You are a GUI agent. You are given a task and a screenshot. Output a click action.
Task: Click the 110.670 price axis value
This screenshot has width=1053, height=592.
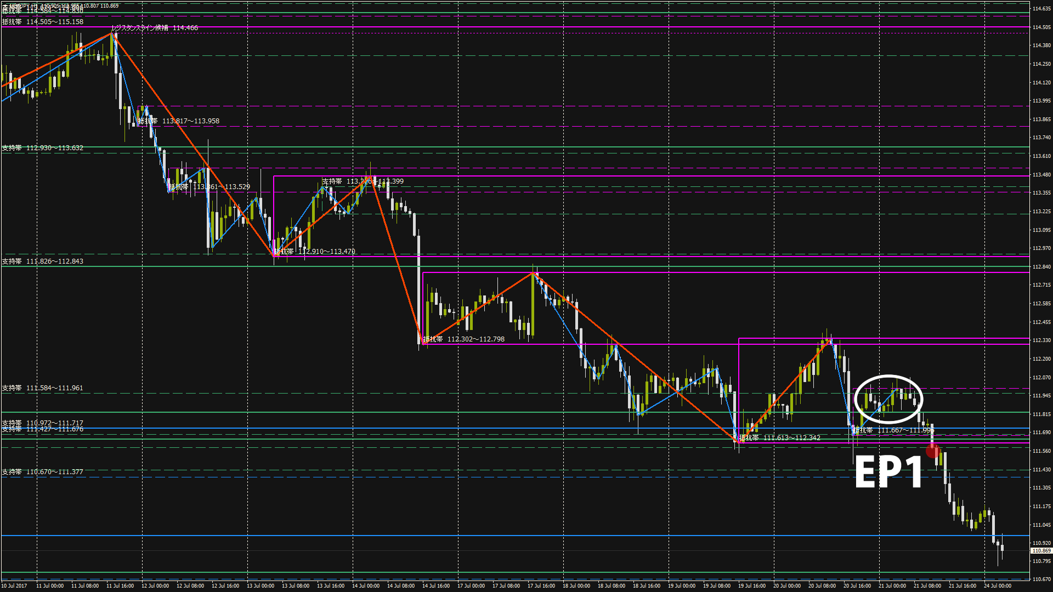pyautogui.click(x=1041, y=579)
